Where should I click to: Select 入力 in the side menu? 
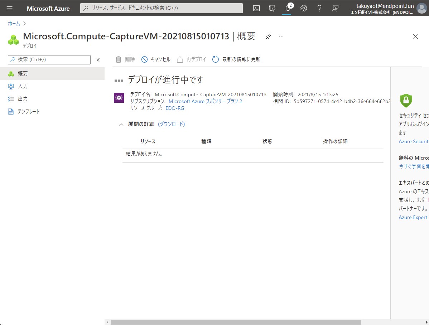coord(52,86)
